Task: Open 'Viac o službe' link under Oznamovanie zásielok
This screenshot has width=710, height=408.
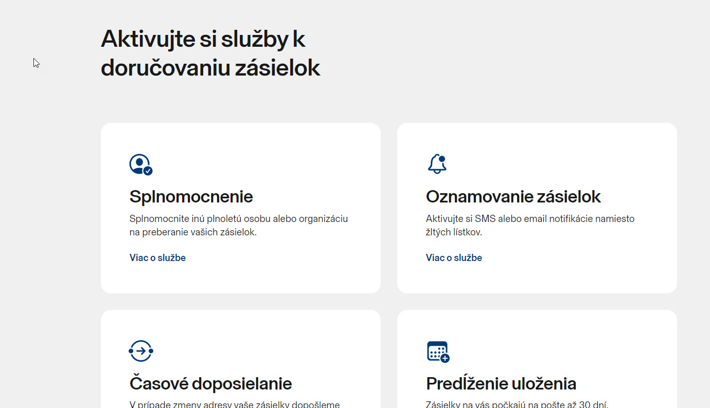Action: coord(454,258)
